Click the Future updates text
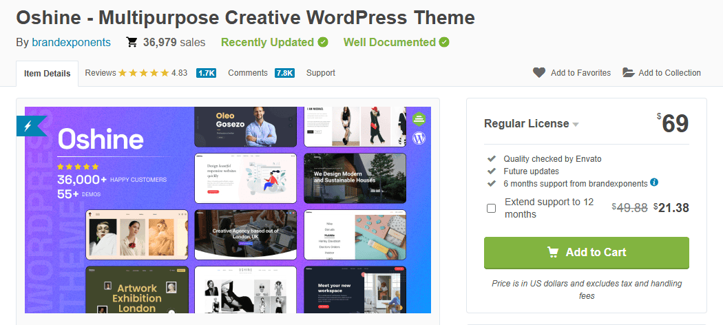The width and height of the screenshot is (723, 325). tap(531, 171)
